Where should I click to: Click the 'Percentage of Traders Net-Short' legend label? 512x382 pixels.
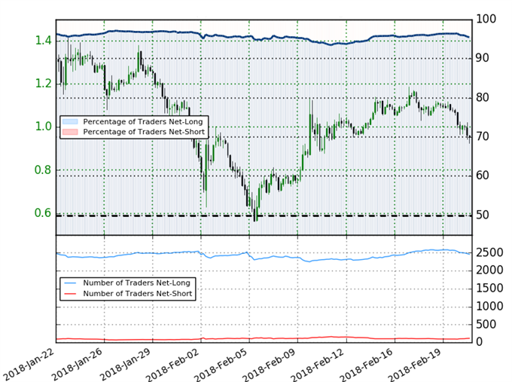click(144, 132)
